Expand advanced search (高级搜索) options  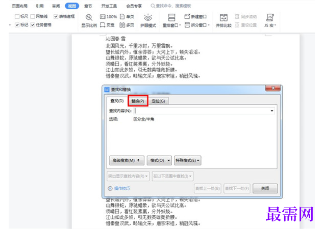[127, 160]
